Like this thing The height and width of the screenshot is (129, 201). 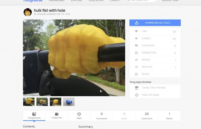coord(155,31)
